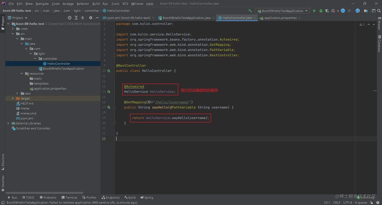
Task: Open the Endpoints tool window
Action: 111,197
